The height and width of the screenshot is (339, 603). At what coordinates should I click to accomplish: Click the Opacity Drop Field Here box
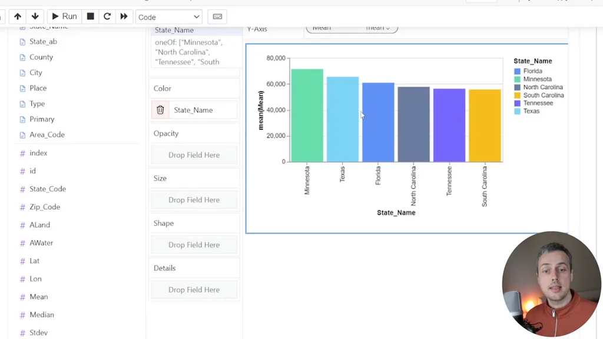[194, 155]
